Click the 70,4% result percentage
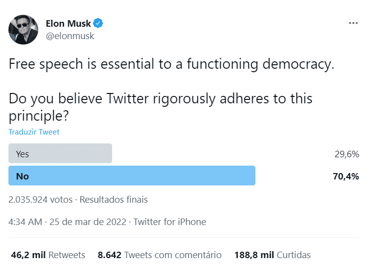The height and width of the screenshot is (268, 369). click(346, 176)
